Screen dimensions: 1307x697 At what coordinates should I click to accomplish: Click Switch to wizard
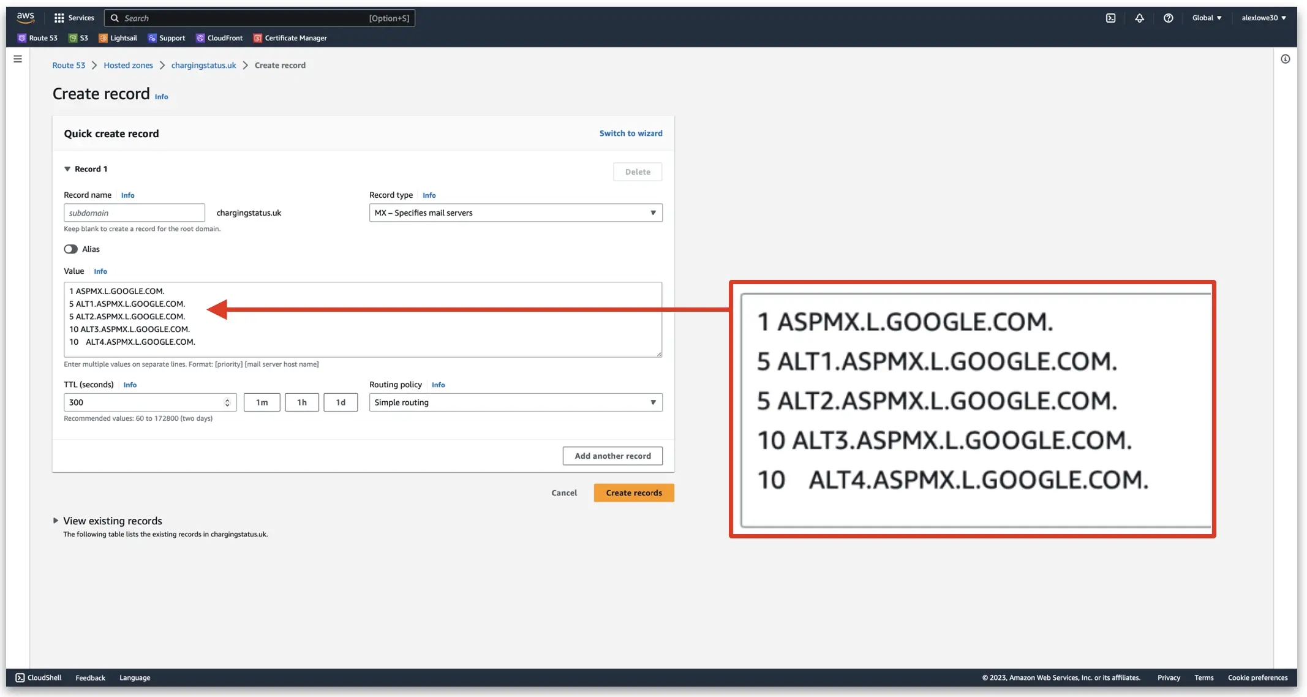click(631, 133)
